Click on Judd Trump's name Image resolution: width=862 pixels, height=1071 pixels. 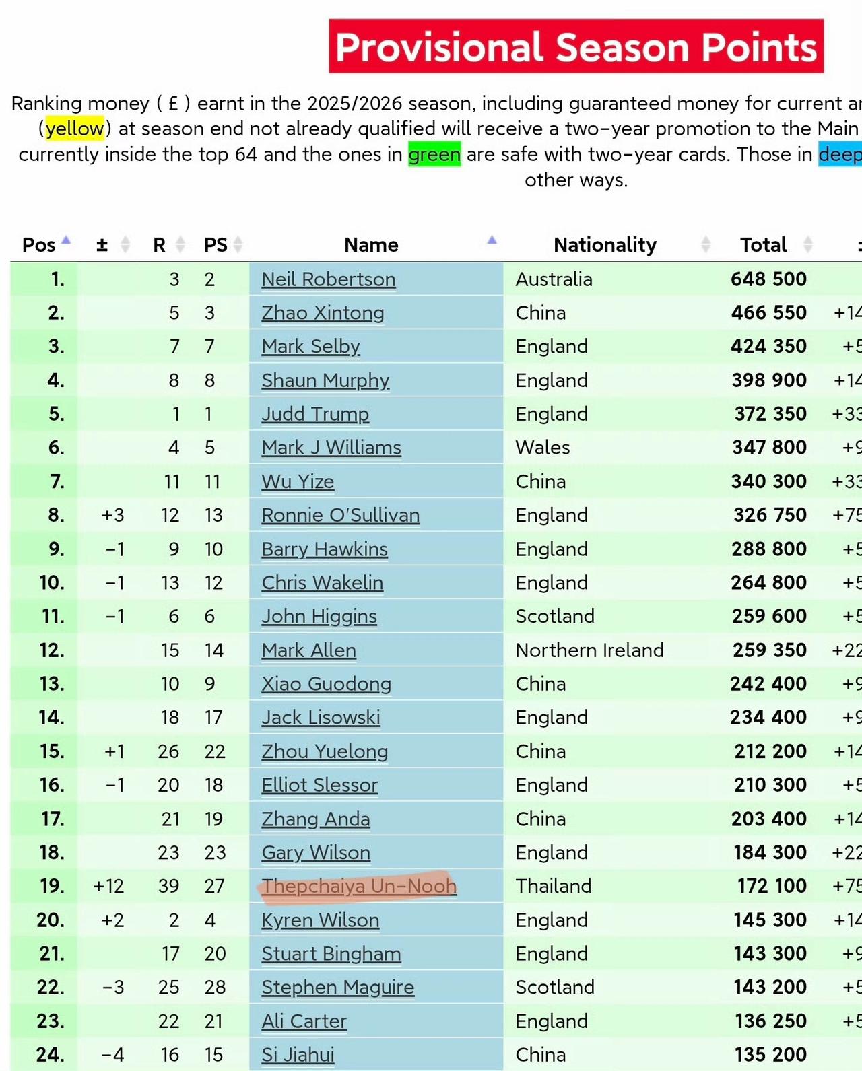tap(314, 414)
